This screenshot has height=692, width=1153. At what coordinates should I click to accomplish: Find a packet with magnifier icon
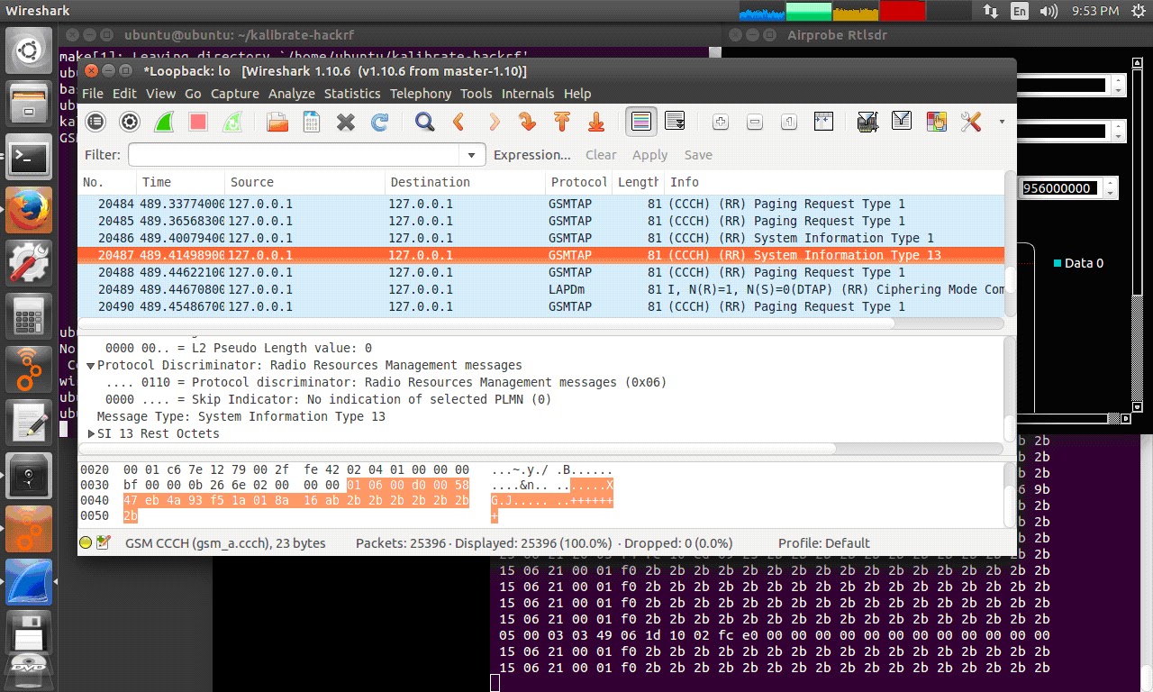tap(425, 122)
